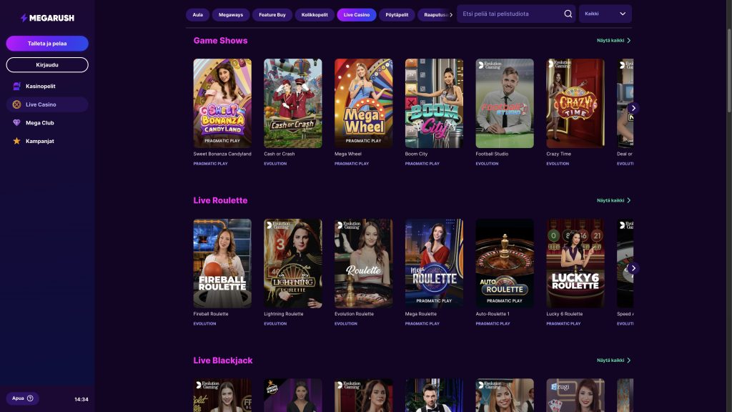Open Näytä kaikki for Game Shows
The height and width of the screenshot is (412, 732).
613,41
